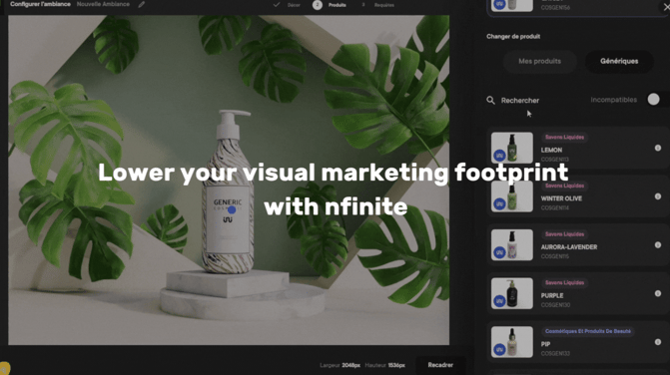Open info for WINTER OLIVE product

(658, 196)
